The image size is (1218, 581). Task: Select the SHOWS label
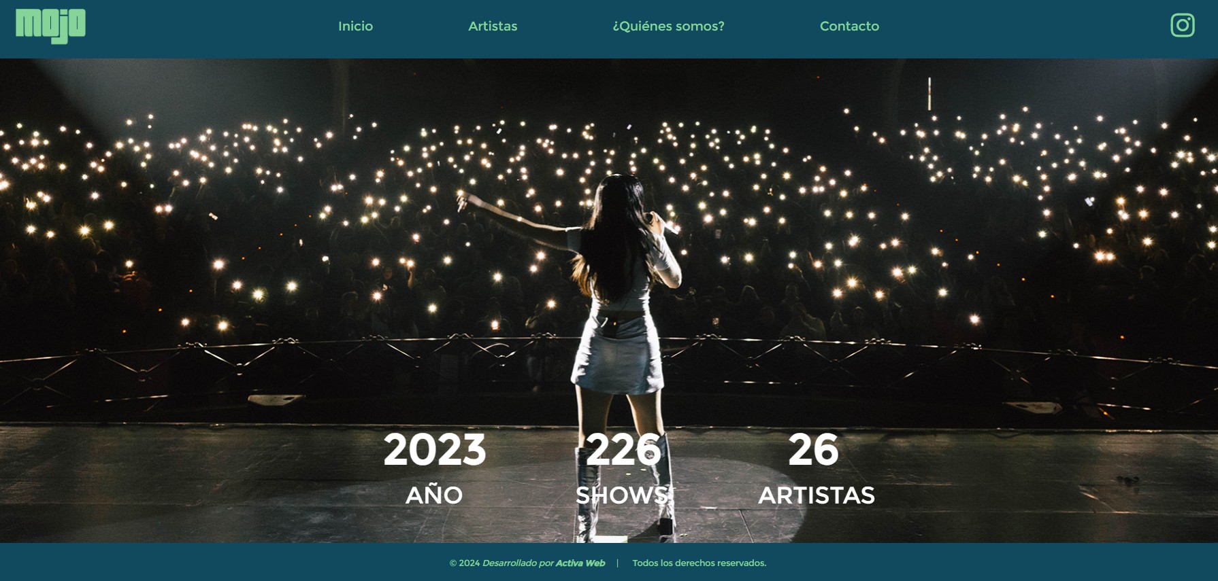click(622, 495)
